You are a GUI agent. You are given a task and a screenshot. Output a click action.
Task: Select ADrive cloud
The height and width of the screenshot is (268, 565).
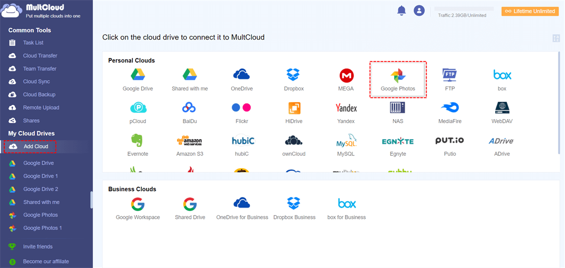pyautogui.click(x=502, y=145)
